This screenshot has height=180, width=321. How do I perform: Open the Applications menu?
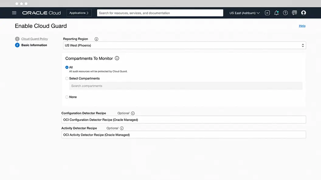79,13
